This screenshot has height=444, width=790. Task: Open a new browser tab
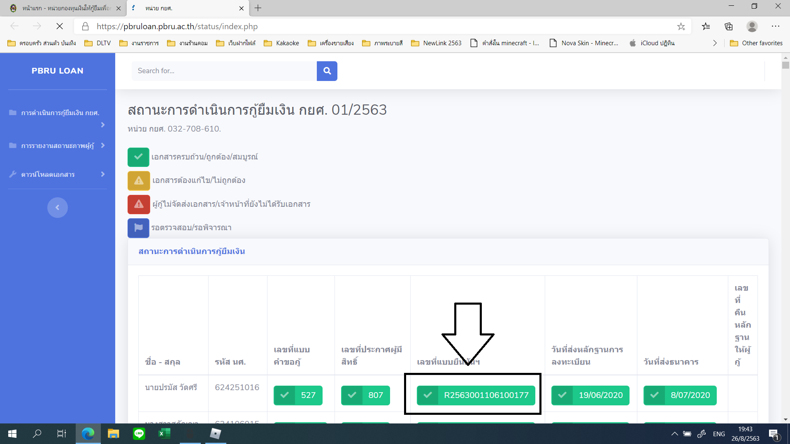258,8
